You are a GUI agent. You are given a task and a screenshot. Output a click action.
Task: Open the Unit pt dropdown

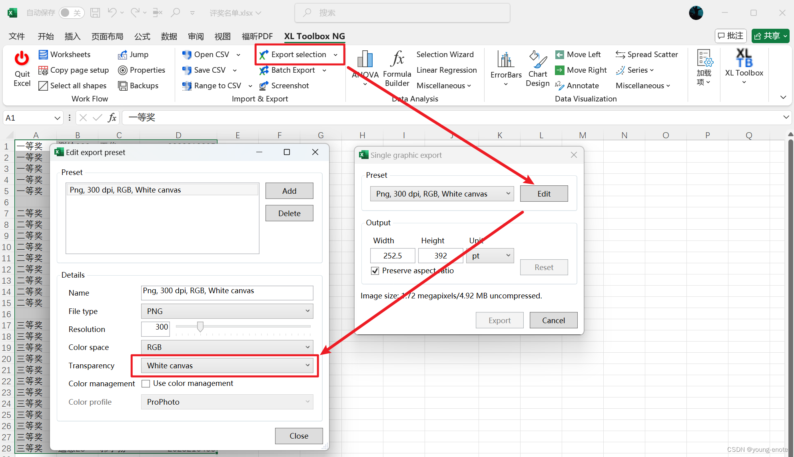490,256
